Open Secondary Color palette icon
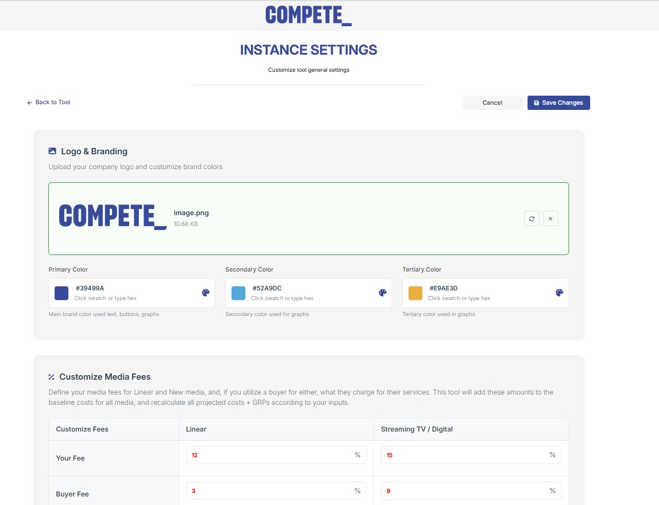 pyautogui.click(x=382, y=293)
